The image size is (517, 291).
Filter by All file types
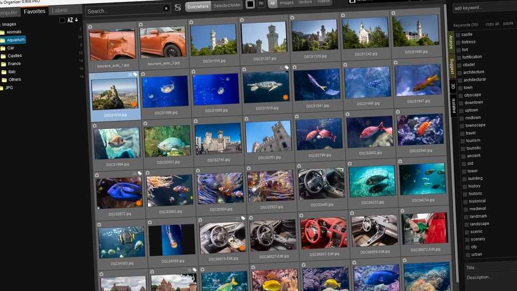pyautogui.click(x=272, y=3)
